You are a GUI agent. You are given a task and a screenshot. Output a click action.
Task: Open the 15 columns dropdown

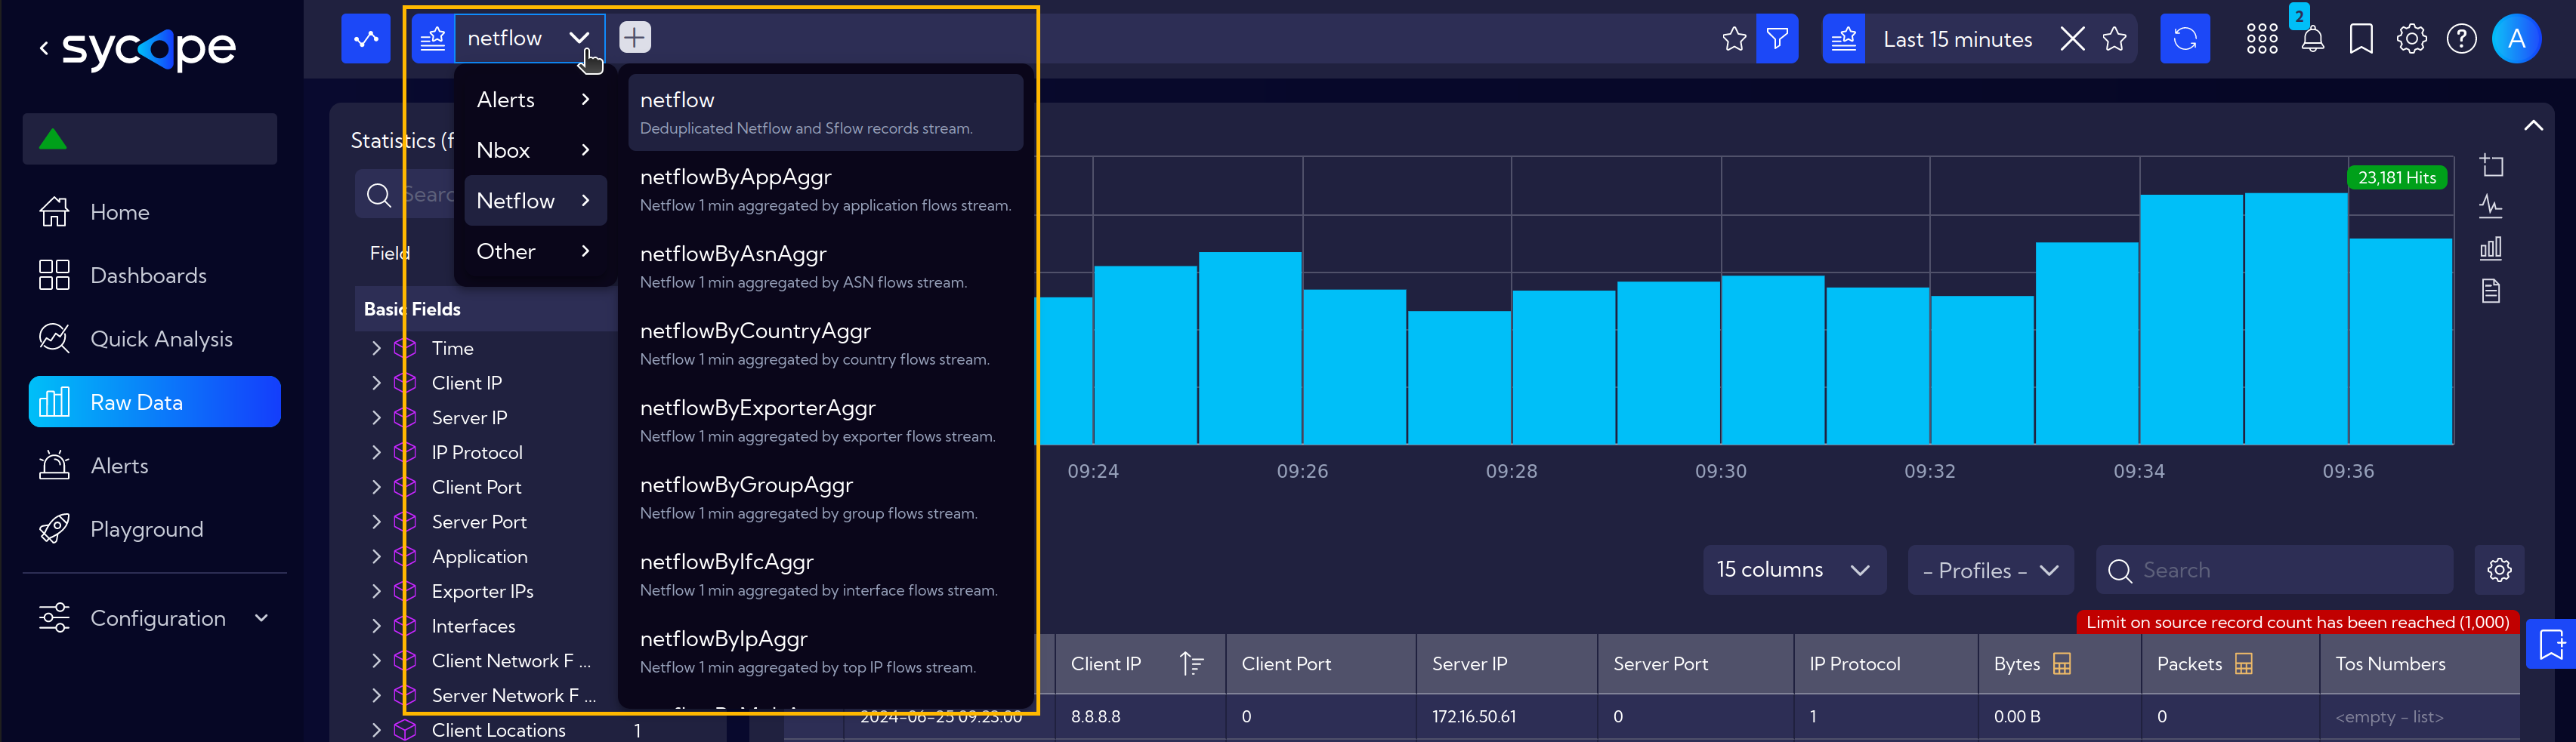point(1794,570)
